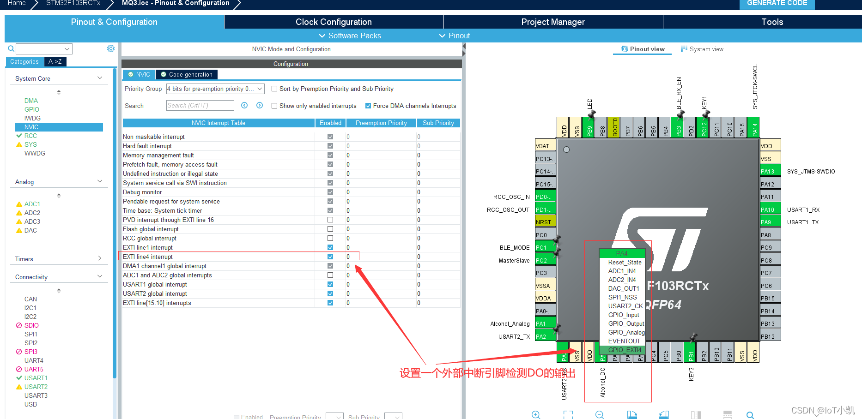Enable the Flash global interrupt

(x=330, y=229)
